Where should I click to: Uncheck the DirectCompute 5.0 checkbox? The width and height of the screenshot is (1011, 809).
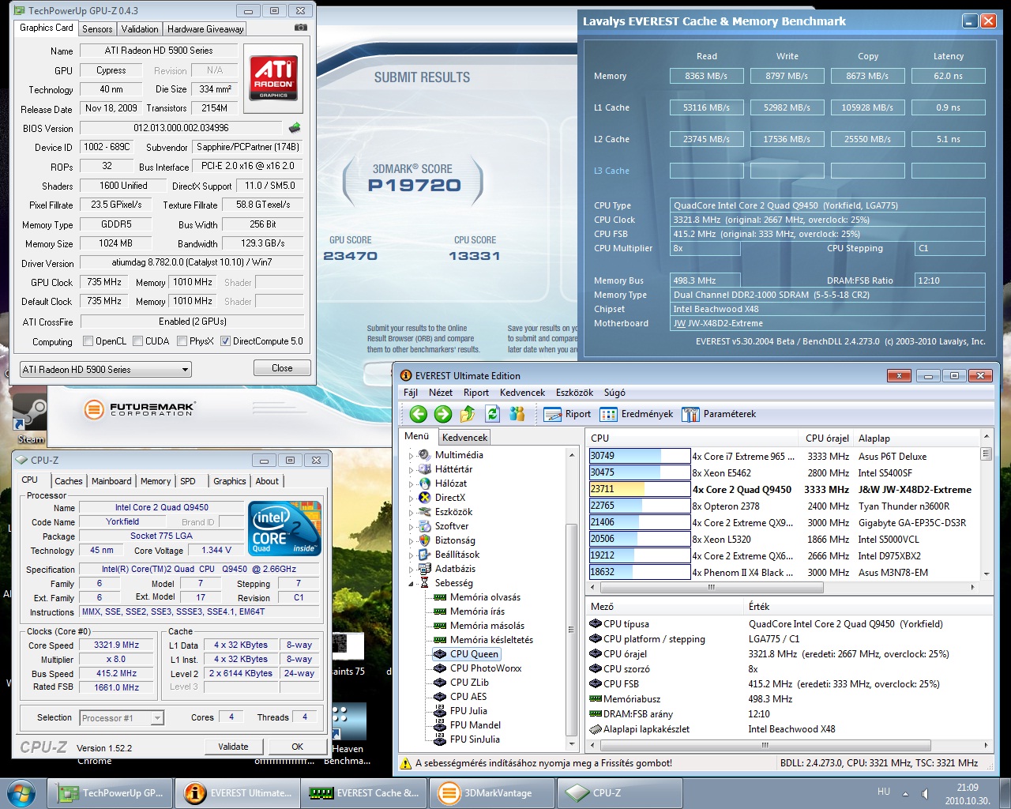pos(225,341)
